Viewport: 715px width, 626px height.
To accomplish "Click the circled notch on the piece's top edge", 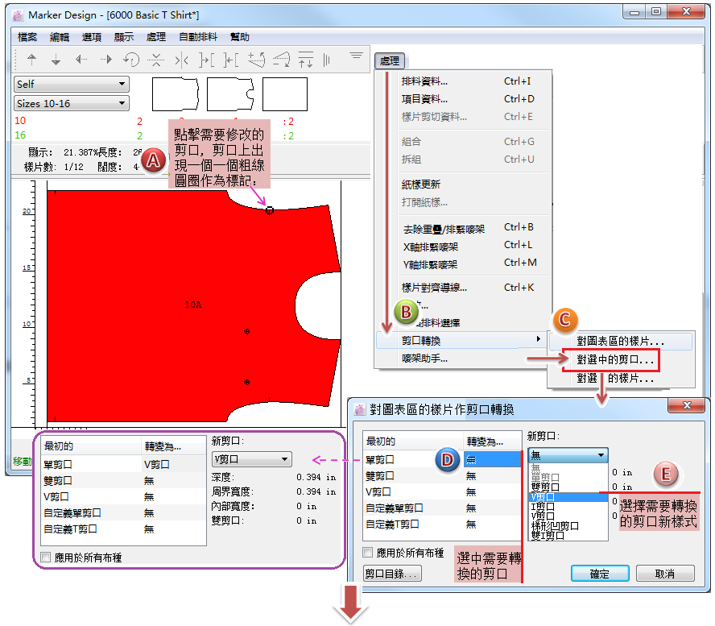I will [x=270, y=210].
